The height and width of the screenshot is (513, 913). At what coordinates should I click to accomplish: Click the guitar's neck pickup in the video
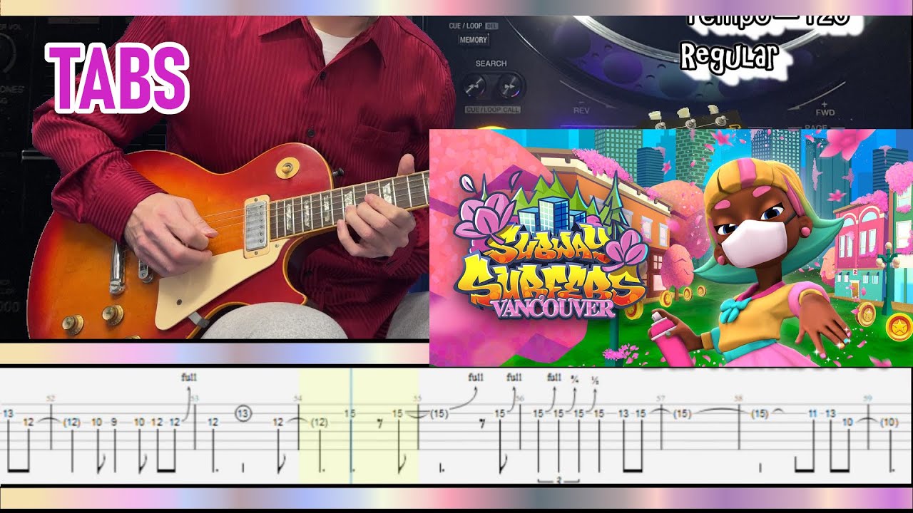pyautogui.click(x=256, y=227)
